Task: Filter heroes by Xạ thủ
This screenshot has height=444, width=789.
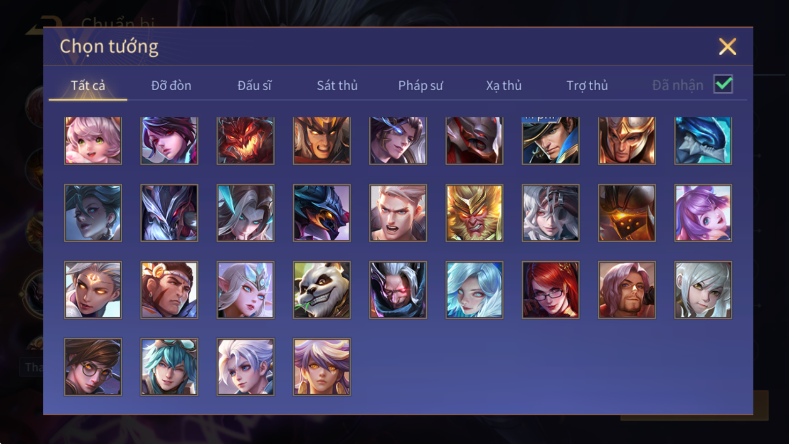Action: point(503,86)
